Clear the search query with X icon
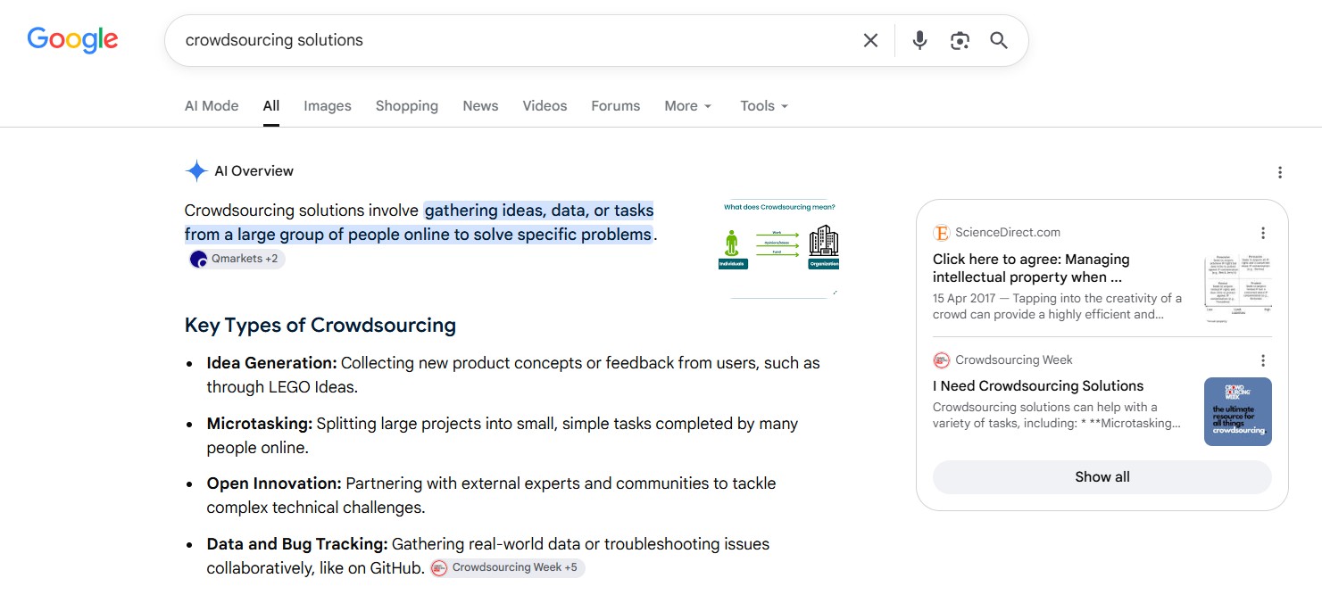 coord(870,40)
